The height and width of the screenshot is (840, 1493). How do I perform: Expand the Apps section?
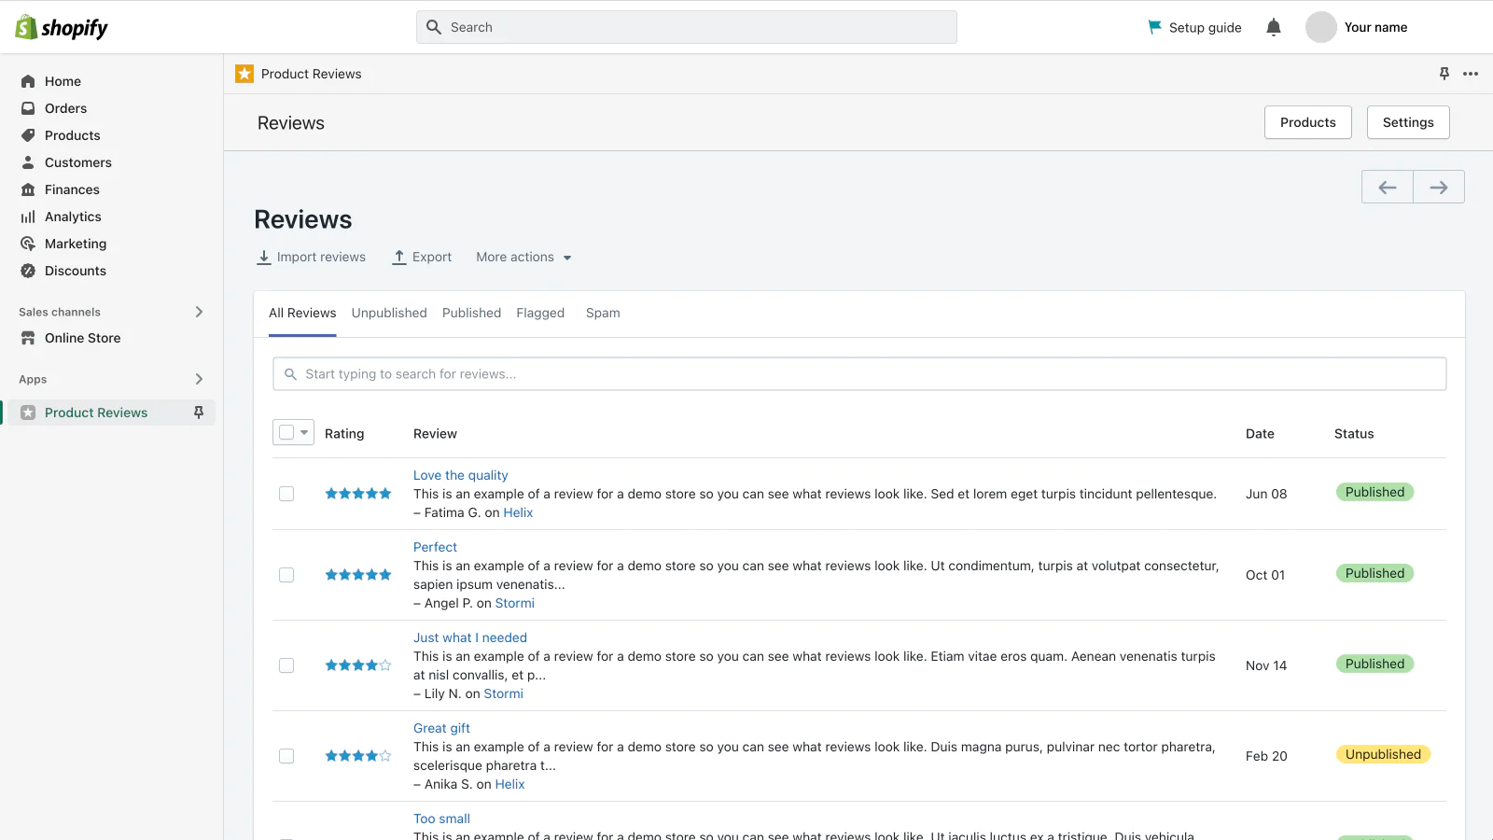click(199, 379)
